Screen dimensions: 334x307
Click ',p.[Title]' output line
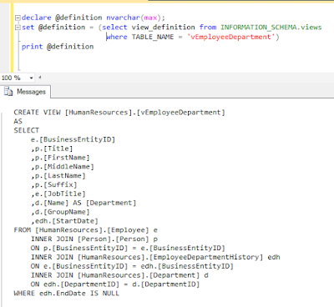tap(52, 148)
